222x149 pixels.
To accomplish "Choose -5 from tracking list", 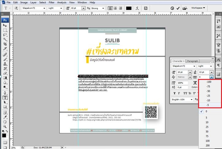I will tap(210, 105).
